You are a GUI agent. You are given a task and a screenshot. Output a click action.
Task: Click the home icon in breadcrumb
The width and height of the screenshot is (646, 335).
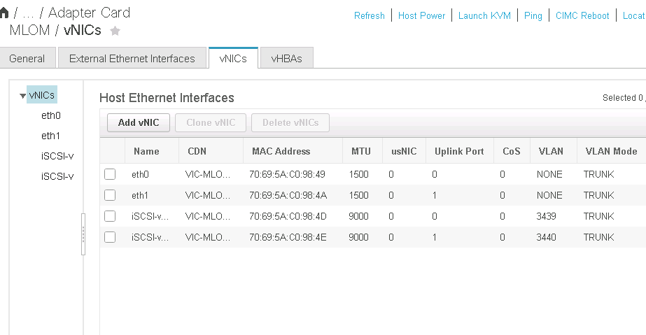(x=5, y=13)
